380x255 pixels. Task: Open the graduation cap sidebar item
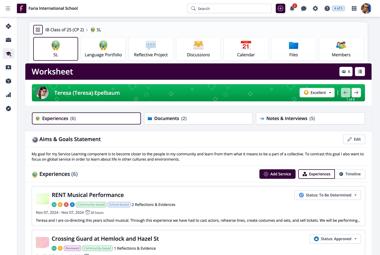pos(8,54)
